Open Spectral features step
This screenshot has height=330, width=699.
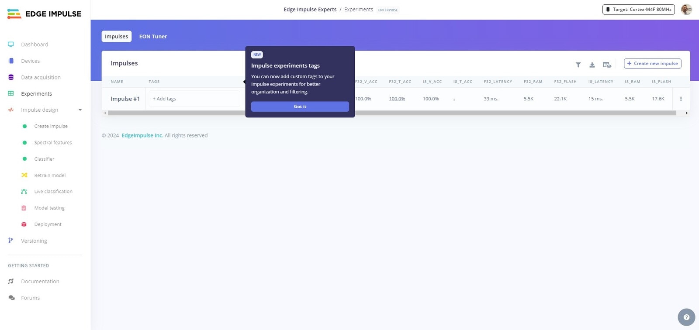tap(53, 143)
